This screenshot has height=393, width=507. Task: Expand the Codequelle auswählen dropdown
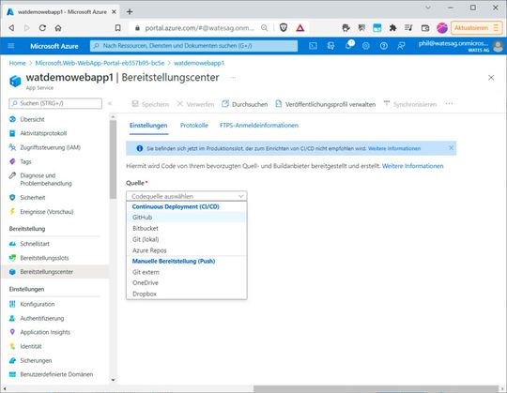(x=187, y=196)
